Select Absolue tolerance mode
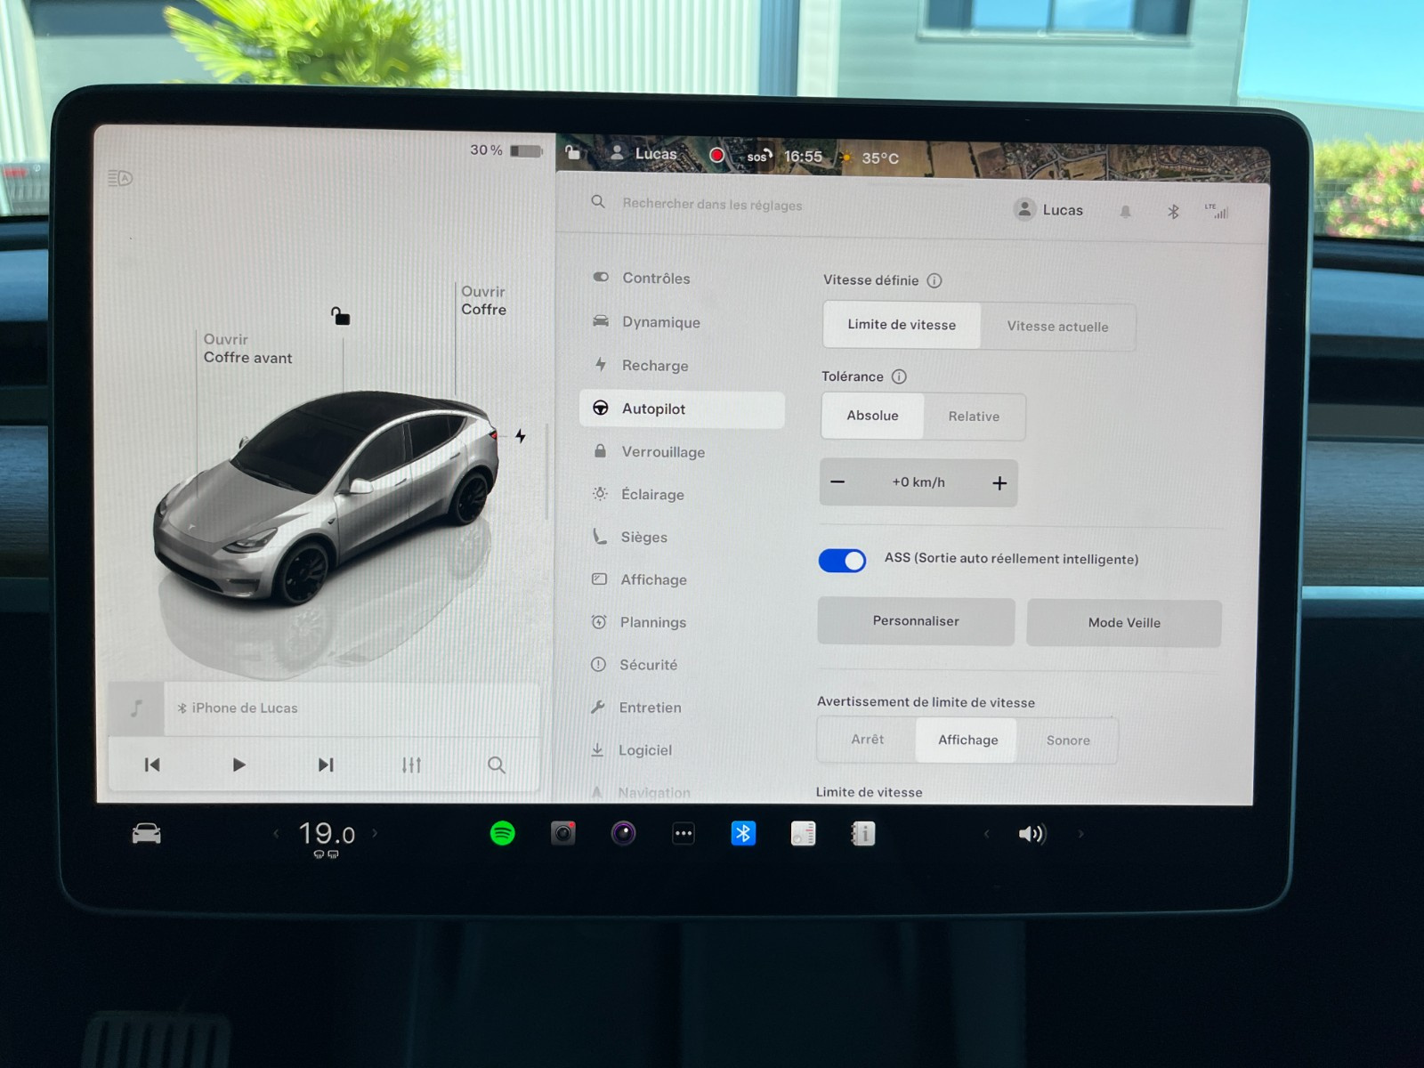 coord(872,416)
